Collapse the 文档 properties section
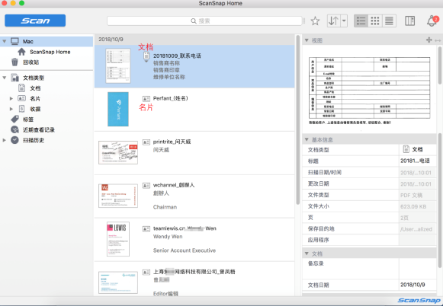Screen dimensions: 443x306 pos(307,253)
